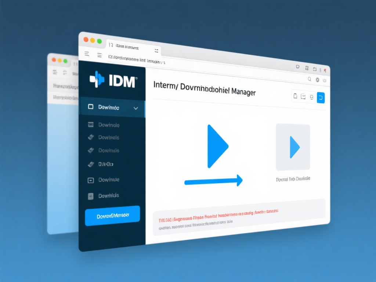
Task: Click the magnifier search icon below browser toolbar
Action: pyautogui.click(x=309, y=79)
